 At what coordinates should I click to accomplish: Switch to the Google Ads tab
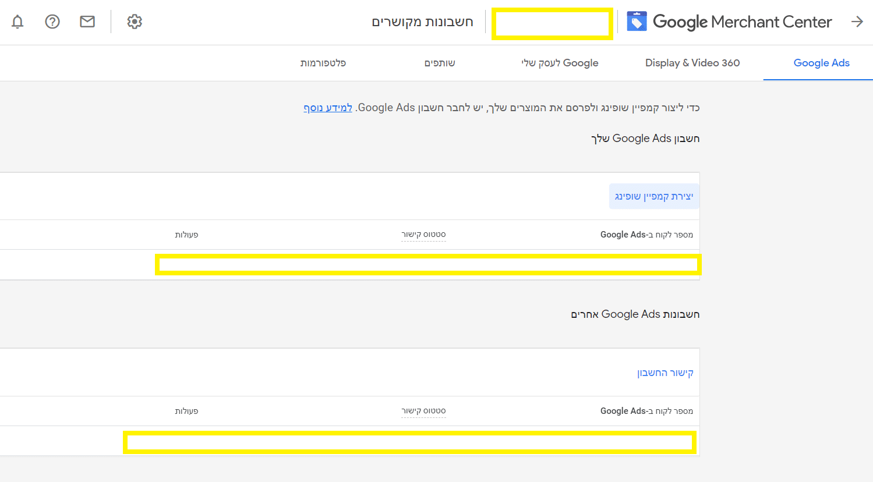(821, 63)
